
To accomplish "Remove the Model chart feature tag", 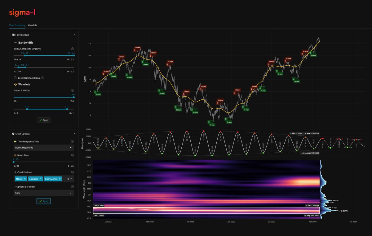I will 25,179.
